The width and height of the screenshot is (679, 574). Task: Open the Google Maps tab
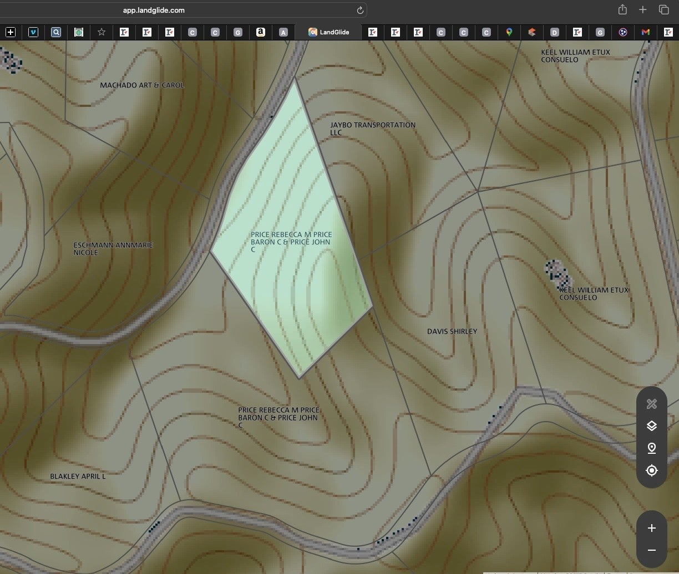click(x=509, y=32)
